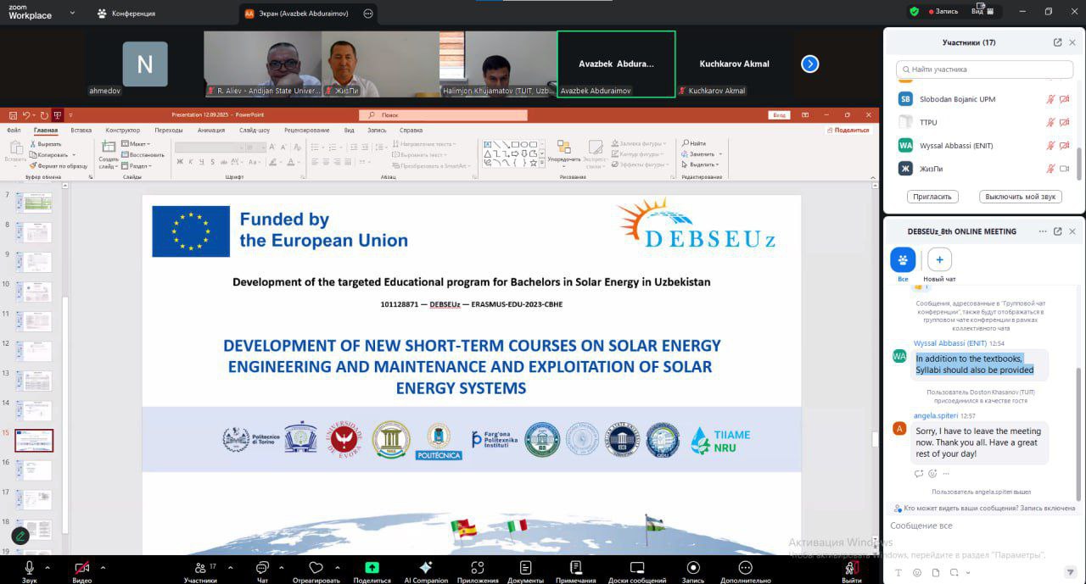
Task: Open Доски сообщений whiteboards
Action: pyautogui.click(x=636, y=568)
